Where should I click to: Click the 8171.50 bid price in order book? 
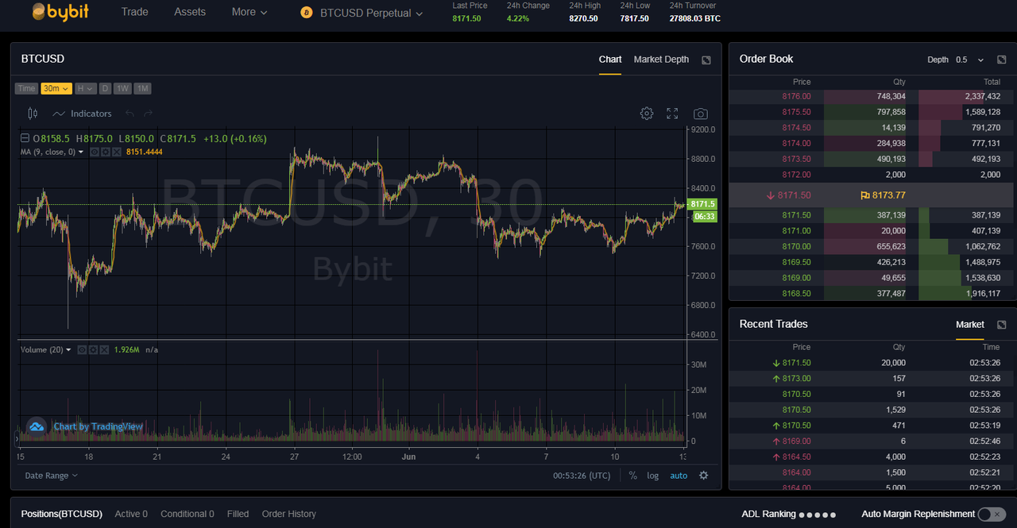[x=796, y=215]
